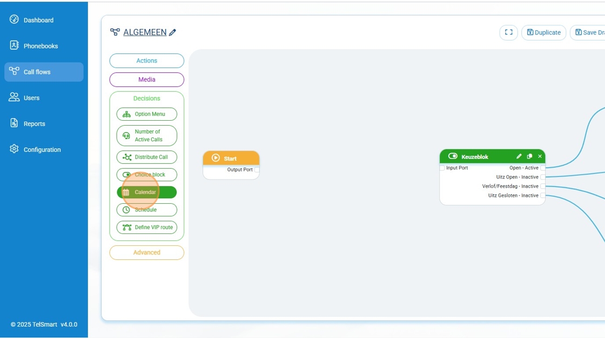This screenshot has height=338, width=605.
Task: Select the Option Menu decision block
Action: point(146,114)
